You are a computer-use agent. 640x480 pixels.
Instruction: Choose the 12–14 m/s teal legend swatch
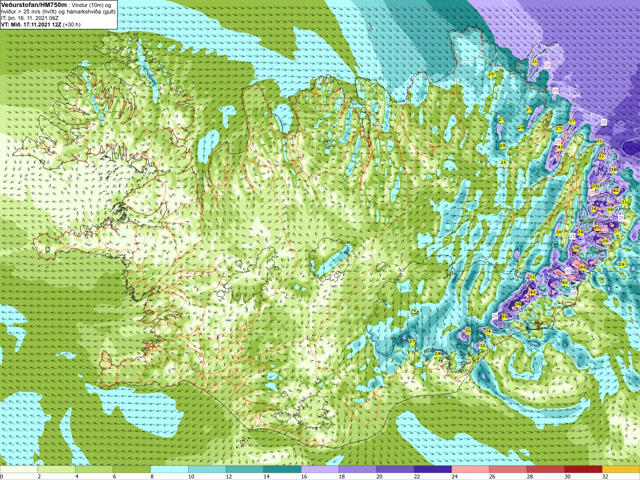(244, 469)
